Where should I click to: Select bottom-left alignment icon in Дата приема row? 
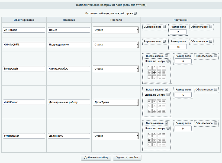click(149, 111)
